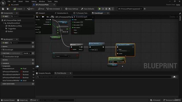The image size is (182, 102).
Task: Save the blueprint with the floppy disk icon
Action: [3, 9]
